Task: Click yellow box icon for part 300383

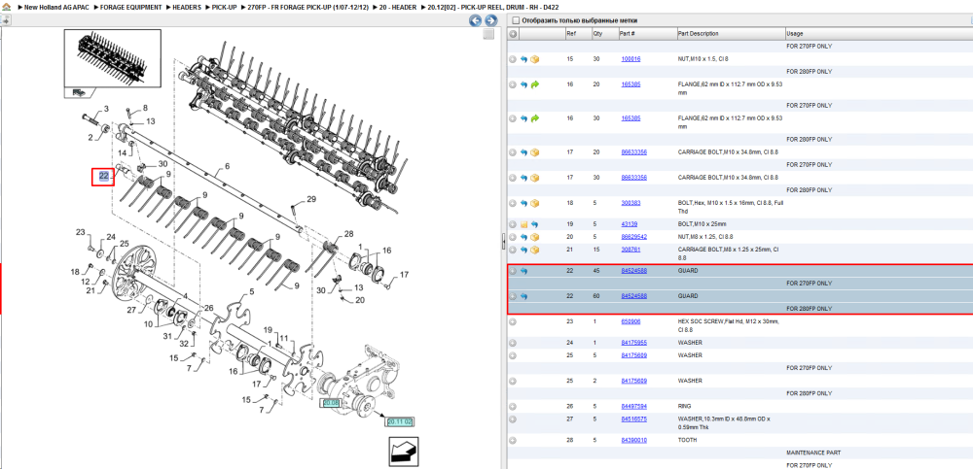Action: pyautogui.click(x=534, y=203)
